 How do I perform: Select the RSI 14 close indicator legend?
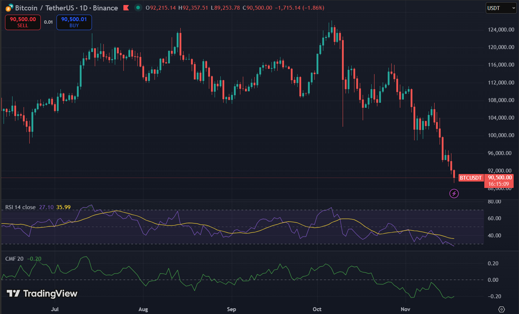[20, 207]
